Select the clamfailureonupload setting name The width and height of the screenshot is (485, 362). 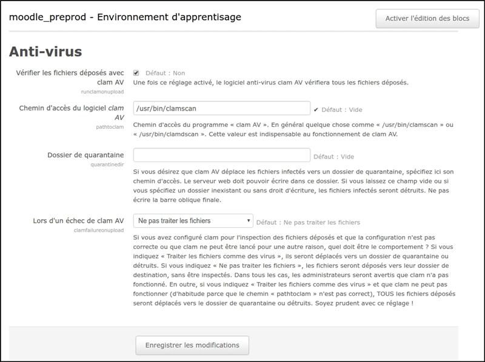(x=98, y=231)
